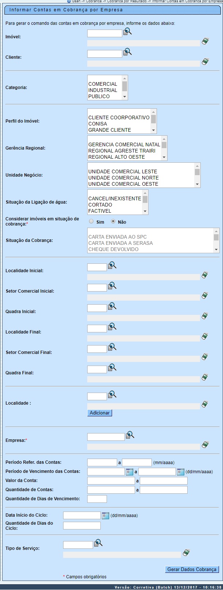Search Localidade (add list) with magnifier icon
Viewport: 223px width, 590px height.
[x=112, y=395]
